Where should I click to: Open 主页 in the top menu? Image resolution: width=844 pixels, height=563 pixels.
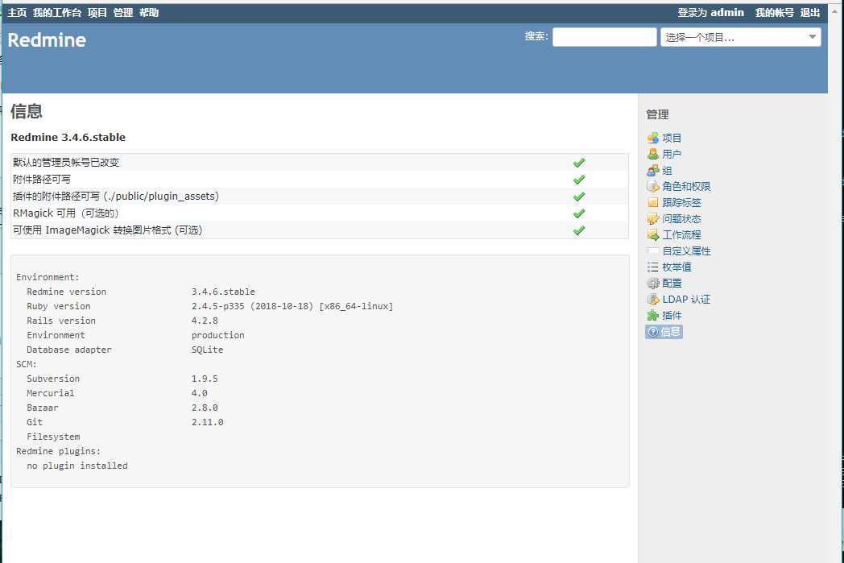[x=17, y=12]
